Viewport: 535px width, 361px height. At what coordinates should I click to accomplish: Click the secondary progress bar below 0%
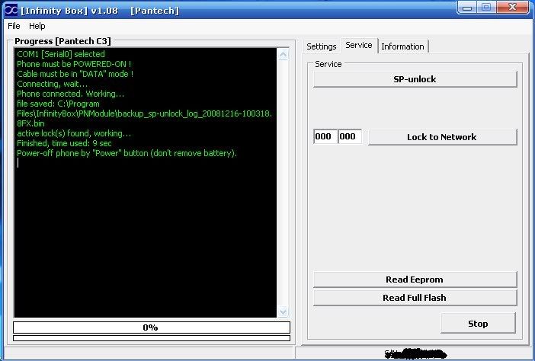click(152, 338)
